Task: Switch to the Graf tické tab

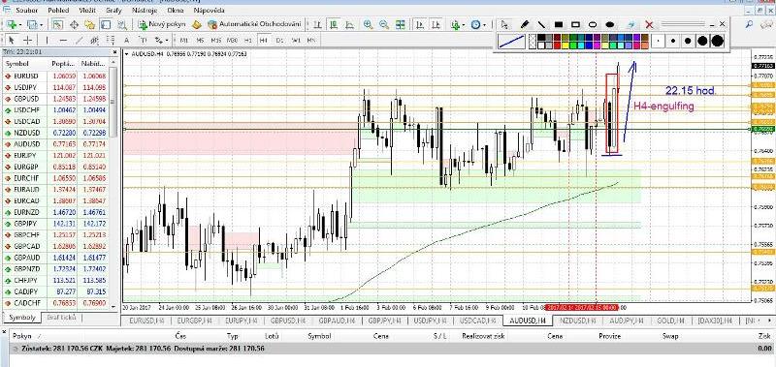Action: 61,317
